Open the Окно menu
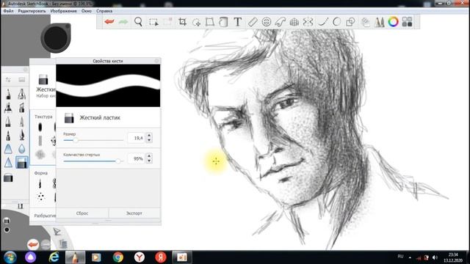The image size is (470, 264). click(87, 11)
